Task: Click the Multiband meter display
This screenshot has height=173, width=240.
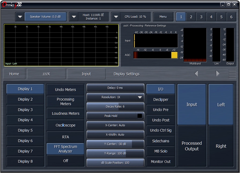Action: [195, 45]
